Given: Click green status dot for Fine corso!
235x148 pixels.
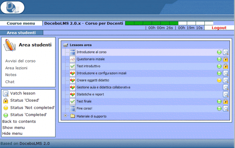Looking at the screenshot, I should tap(219, 109).
